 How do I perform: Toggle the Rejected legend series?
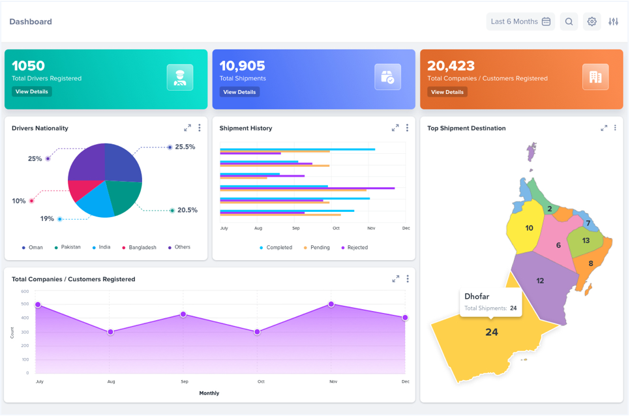tap(353, 248)
